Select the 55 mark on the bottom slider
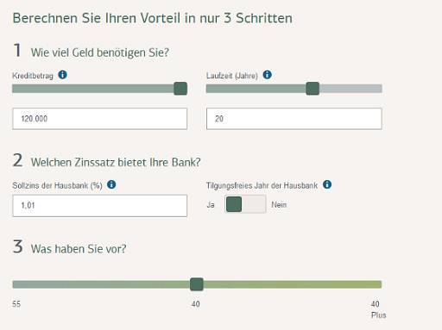The image size is (442, 330). 16,304
